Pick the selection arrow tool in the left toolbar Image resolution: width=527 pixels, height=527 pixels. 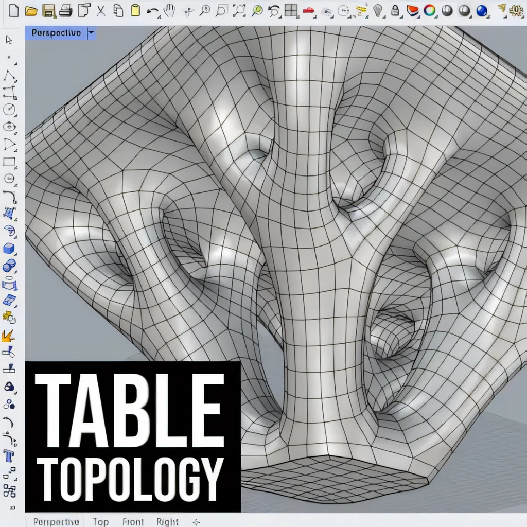click(9, 40)
